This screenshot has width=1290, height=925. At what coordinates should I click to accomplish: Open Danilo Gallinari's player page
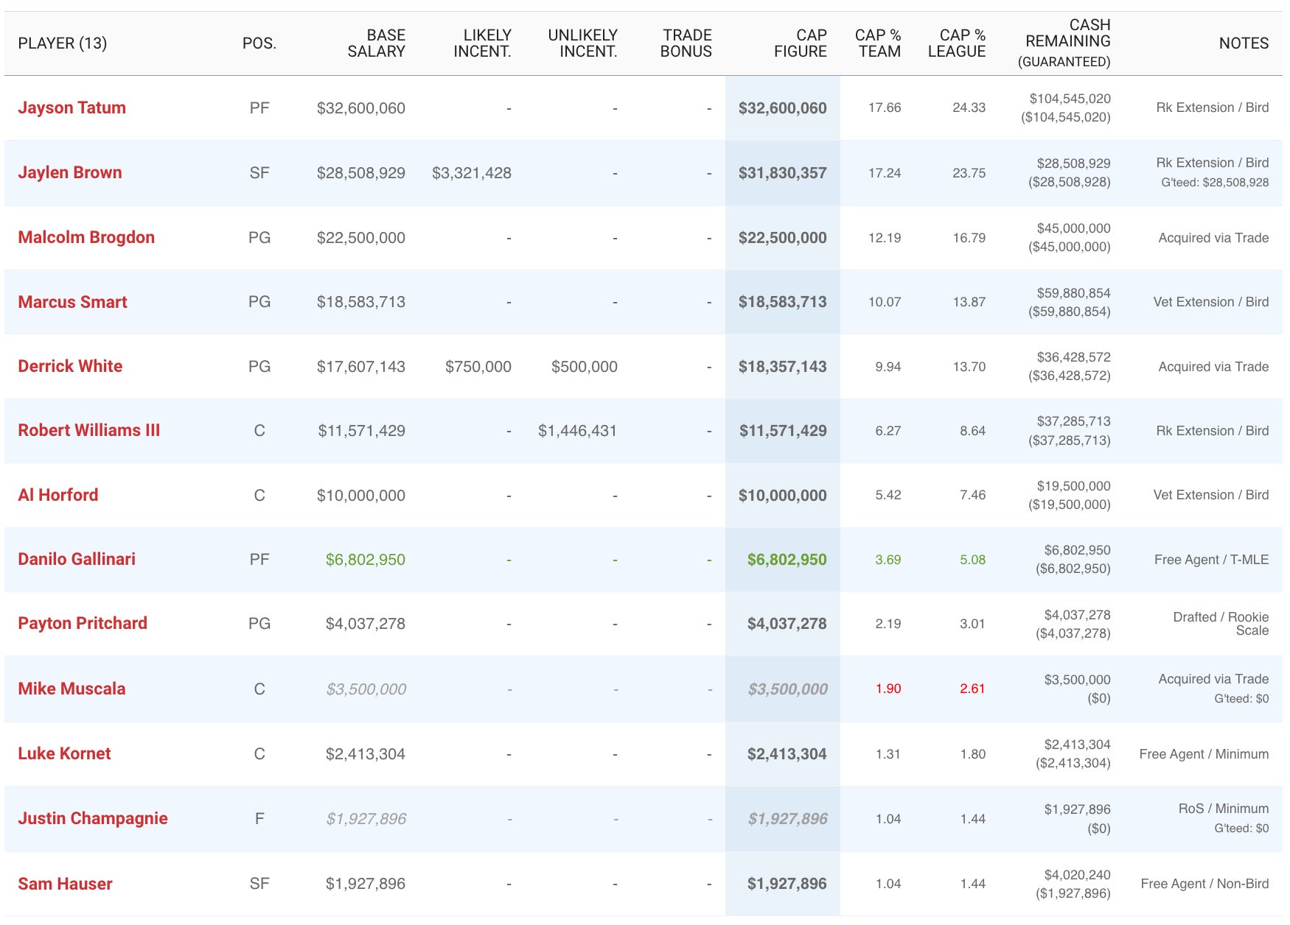click(77, 559)
